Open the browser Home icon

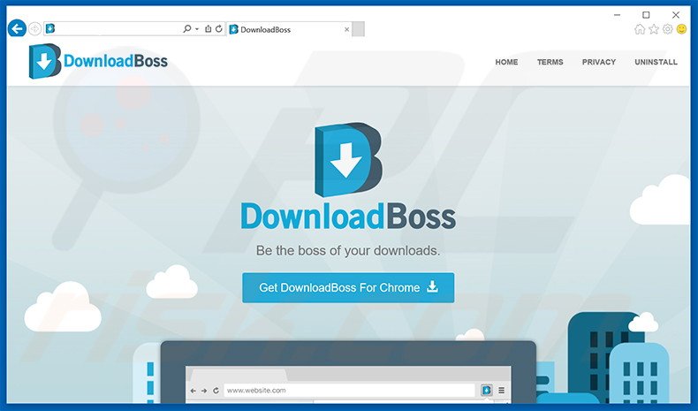pos(640,29)
